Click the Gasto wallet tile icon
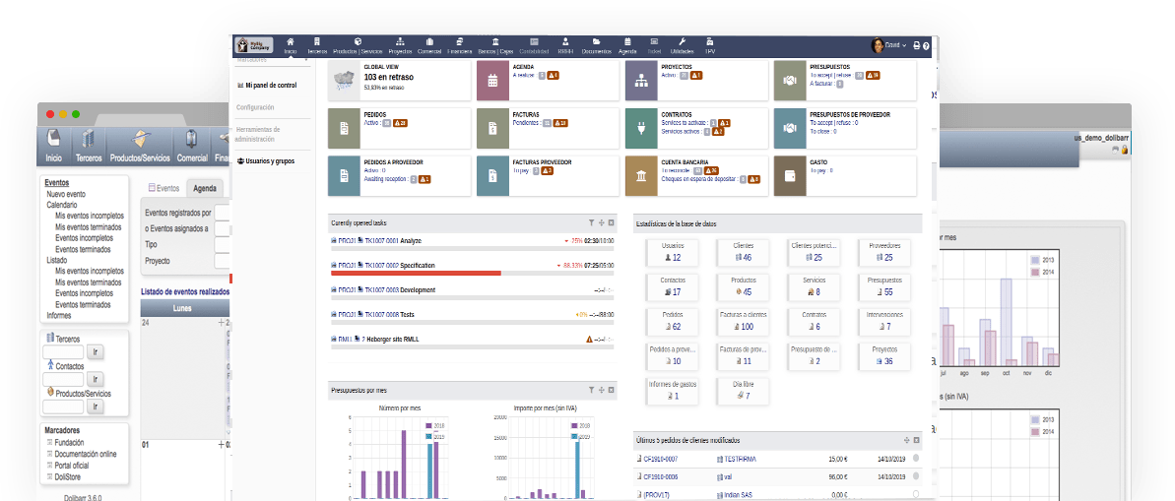This screenshot has height=501, width=1175. click(790, 176)
